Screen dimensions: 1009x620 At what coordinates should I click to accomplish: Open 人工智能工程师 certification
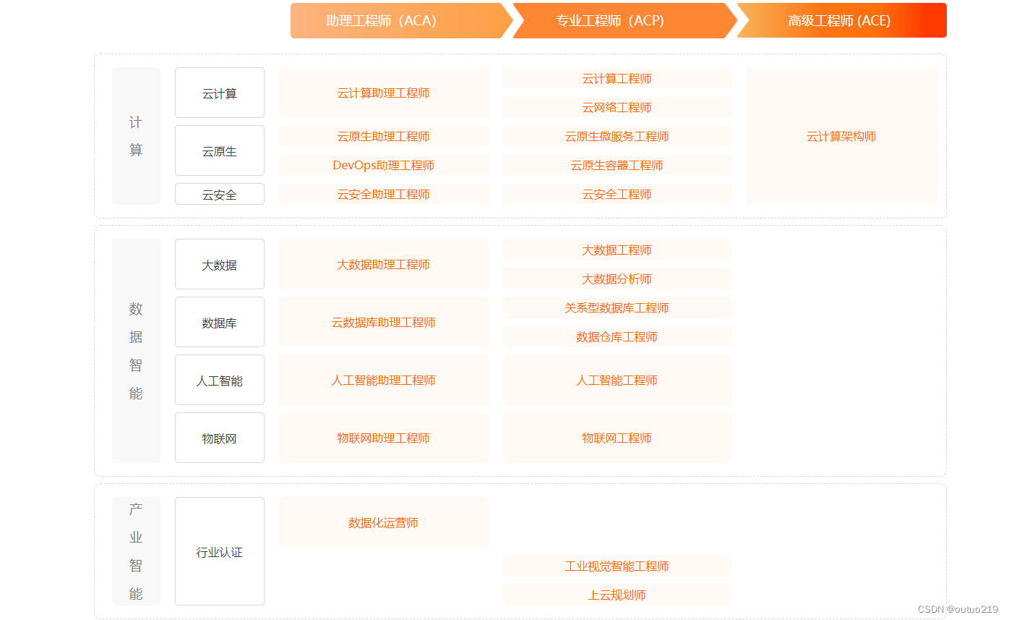[x=617, y=380]
